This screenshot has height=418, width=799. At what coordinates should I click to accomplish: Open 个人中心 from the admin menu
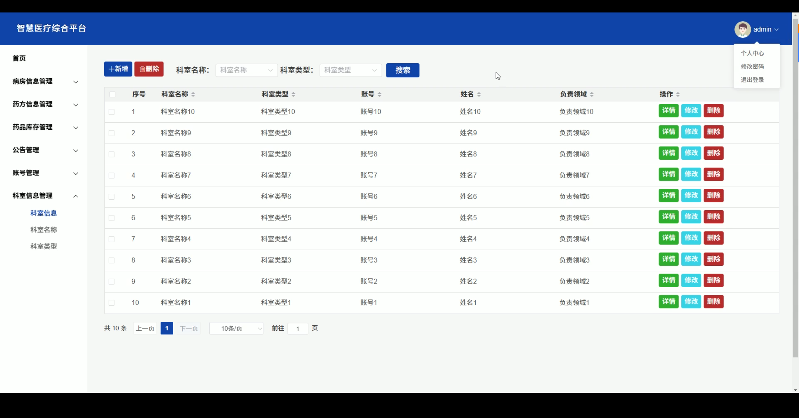pos(752,53)
